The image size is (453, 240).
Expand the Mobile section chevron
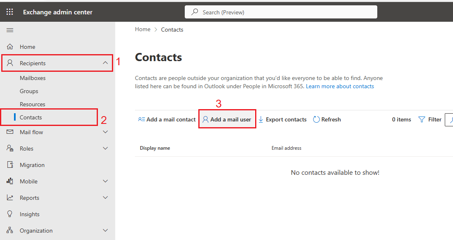click(105, 181)
